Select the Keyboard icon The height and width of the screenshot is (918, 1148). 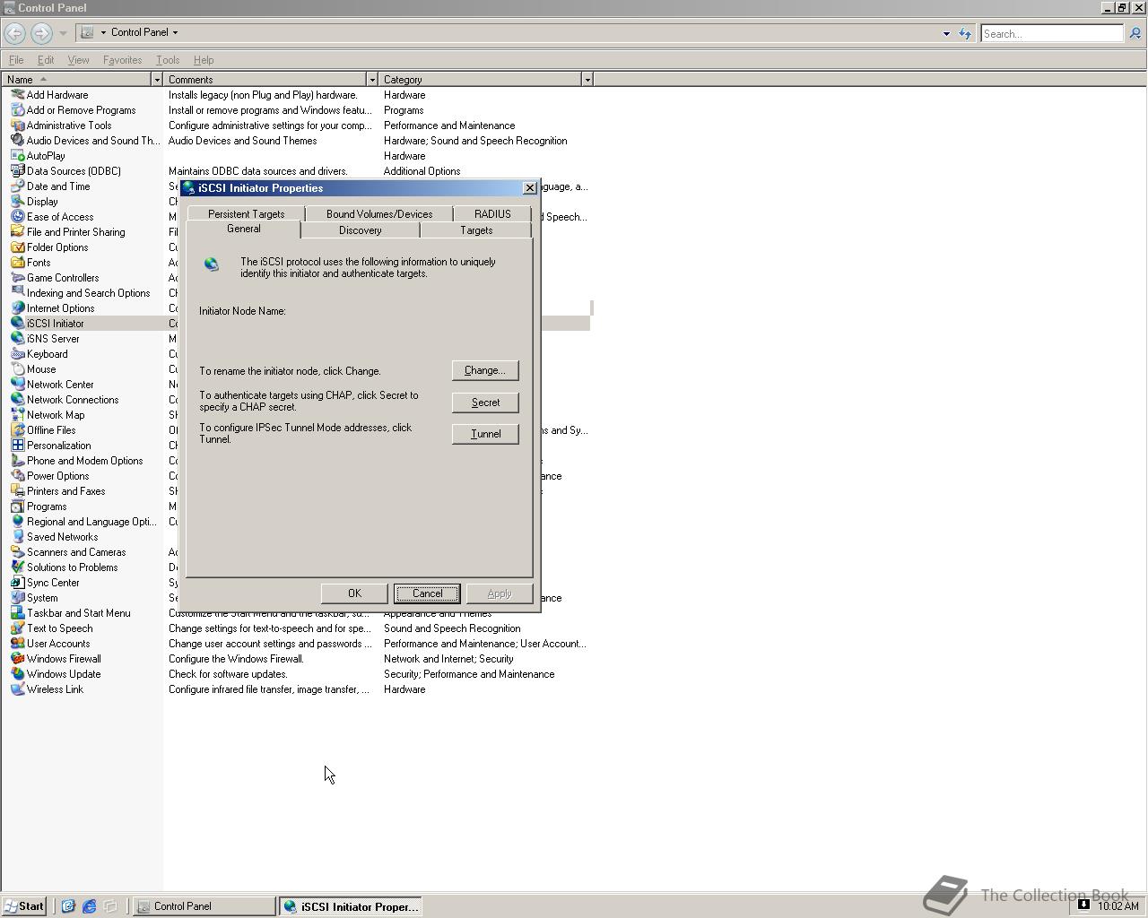pyautogui.click(x=17, y=354)
